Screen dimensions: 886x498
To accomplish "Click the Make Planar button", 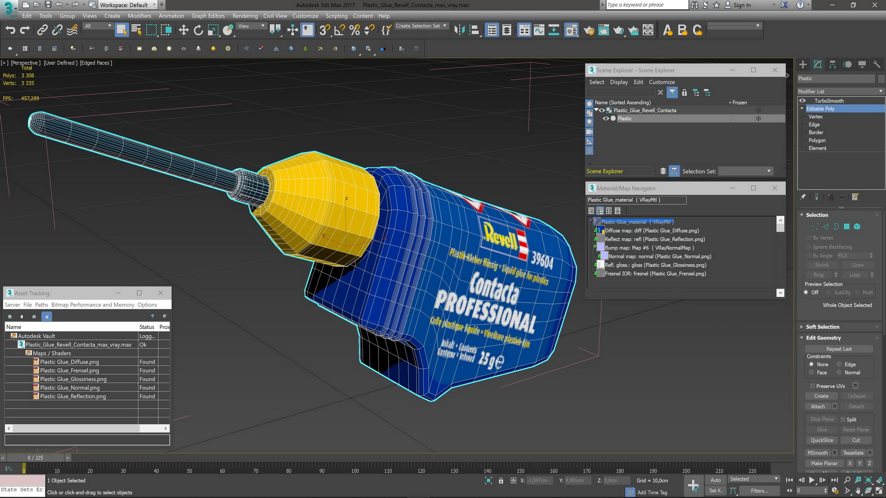I will tap(824, 463).
